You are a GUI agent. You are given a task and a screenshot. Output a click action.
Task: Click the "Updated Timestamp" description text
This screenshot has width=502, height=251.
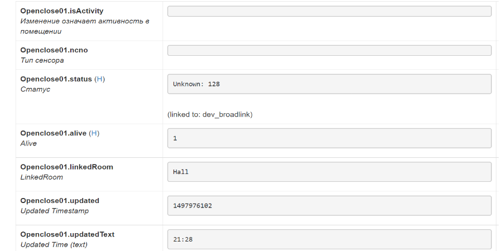click(x=54, y=211)
